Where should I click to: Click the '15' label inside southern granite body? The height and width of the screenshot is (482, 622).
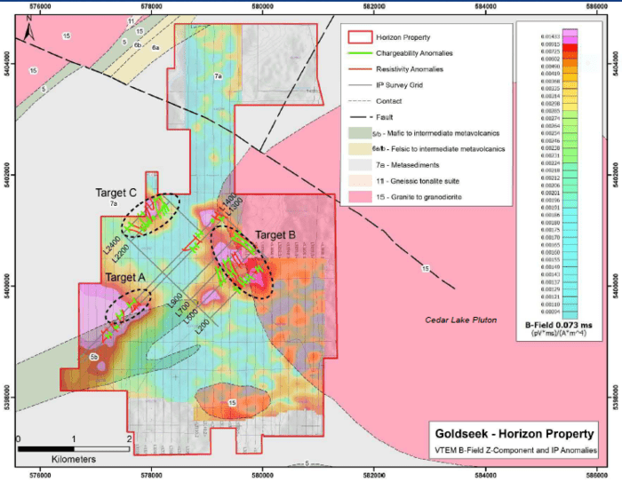click(x=233, y=403)
